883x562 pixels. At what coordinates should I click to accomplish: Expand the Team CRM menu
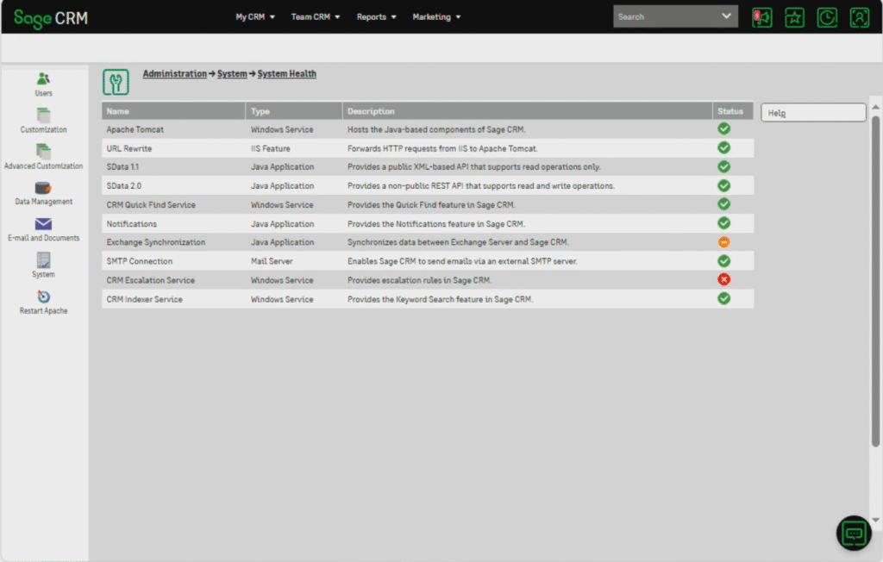pyautogui.click(x=316, y=17)
